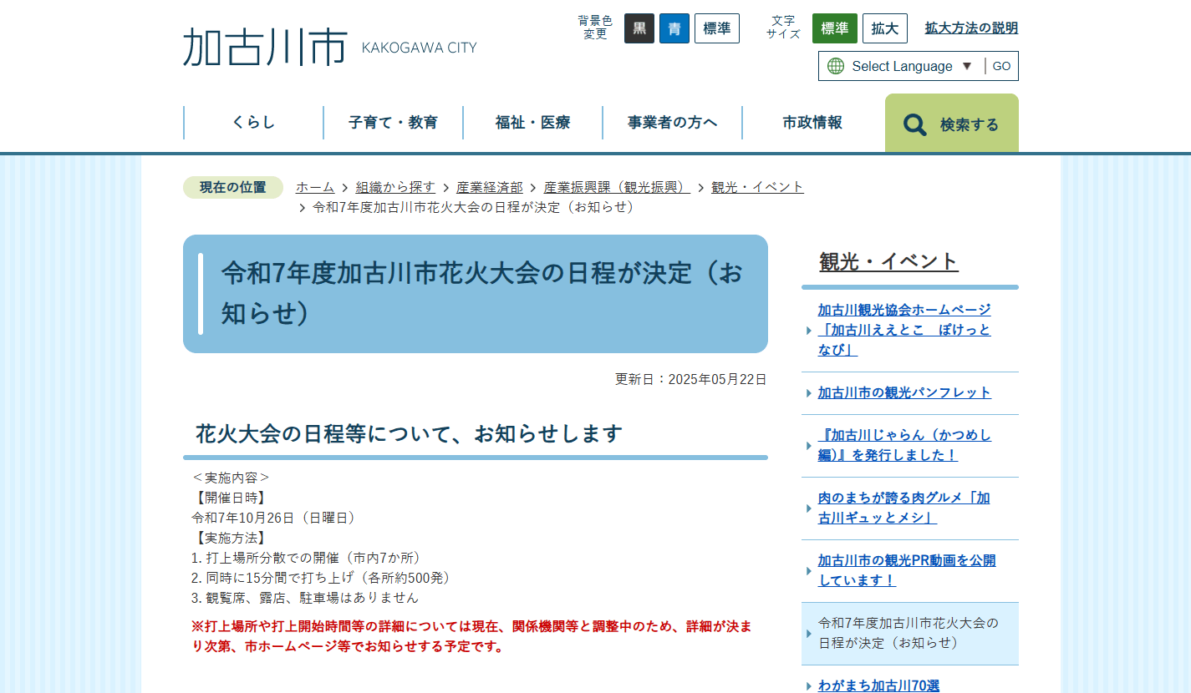The image size is (1191, 693).
Task: Switch background color to black (黒)
Action: pyautogui.click(x=639, y=28)
